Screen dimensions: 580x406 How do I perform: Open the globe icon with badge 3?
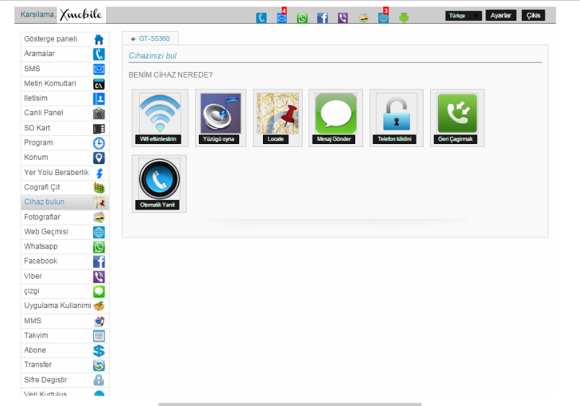pos(383,17)
